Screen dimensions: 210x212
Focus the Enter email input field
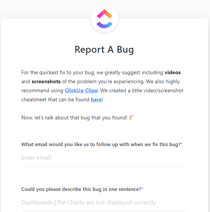coord(104,158)
